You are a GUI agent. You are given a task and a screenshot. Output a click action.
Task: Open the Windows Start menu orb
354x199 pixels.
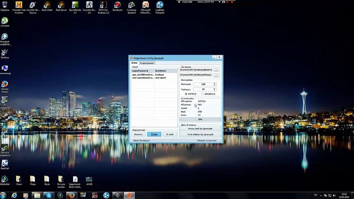click(x=3, y=195)
